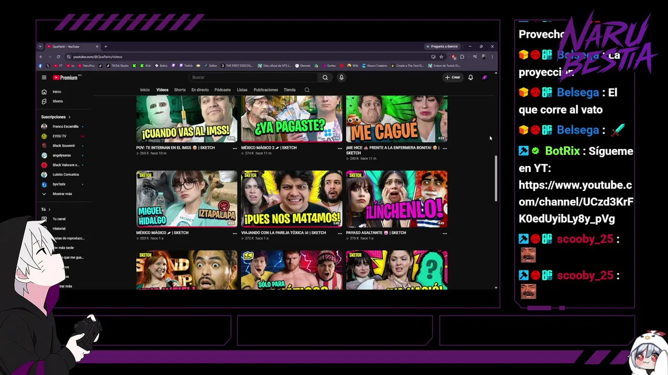The image size is (668, 375).
Task: Open Franco Escamilla channel avatar
Action: pyautogui.click(x=44, y=127)
